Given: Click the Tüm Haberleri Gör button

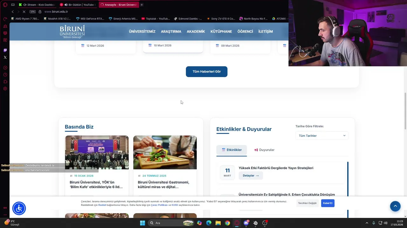Looking at the screenshot, I should tap(207, 72).
